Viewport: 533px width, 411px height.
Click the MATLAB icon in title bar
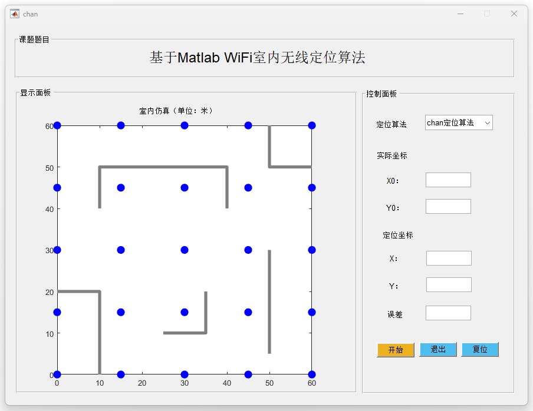tap(15, 14)
